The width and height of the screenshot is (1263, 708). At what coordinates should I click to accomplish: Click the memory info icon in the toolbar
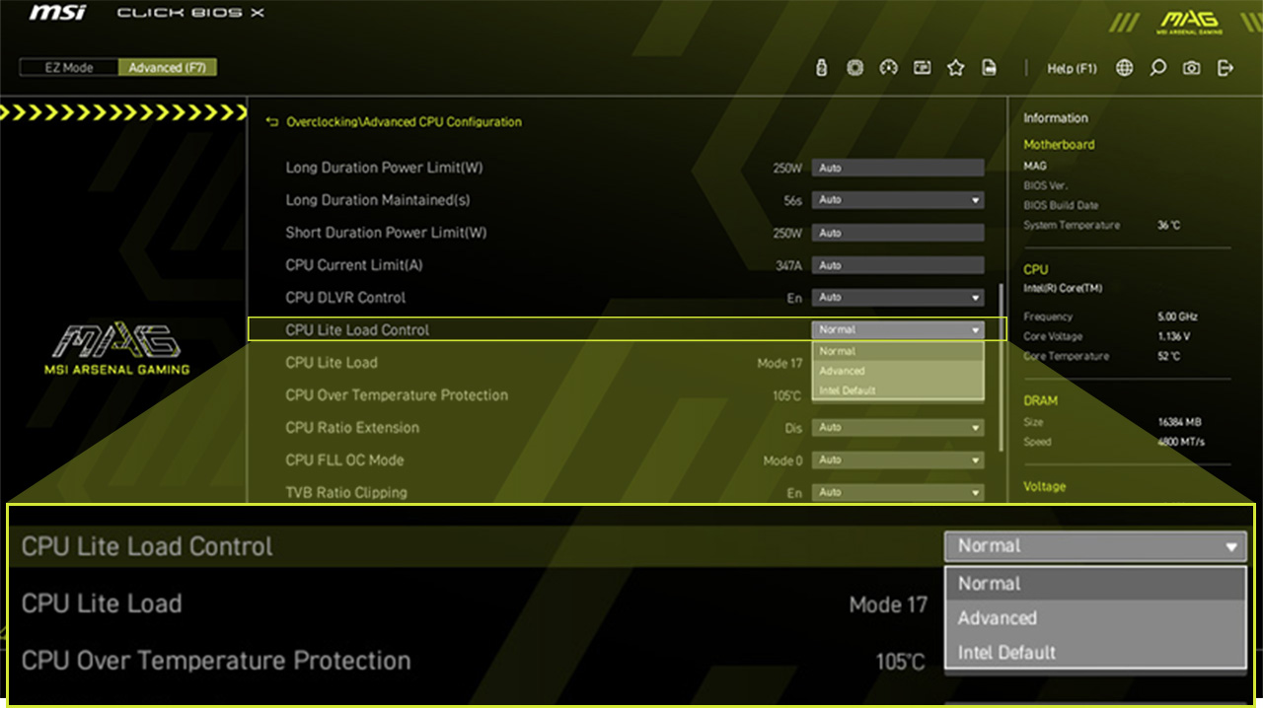click(922, 67)
